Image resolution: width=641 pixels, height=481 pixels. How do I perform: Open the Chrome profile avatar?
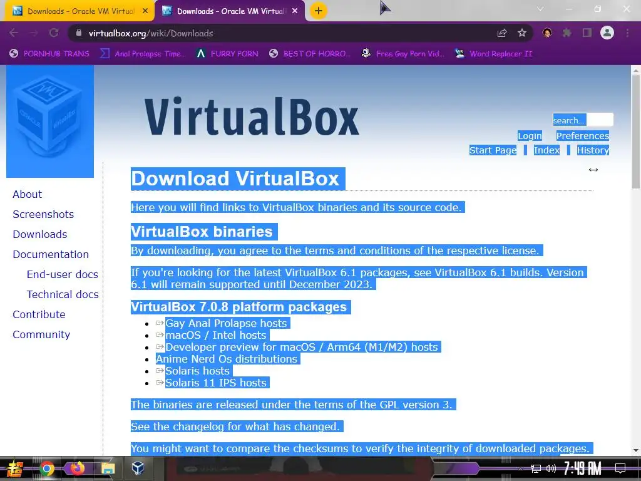click(x=607, y=33)
